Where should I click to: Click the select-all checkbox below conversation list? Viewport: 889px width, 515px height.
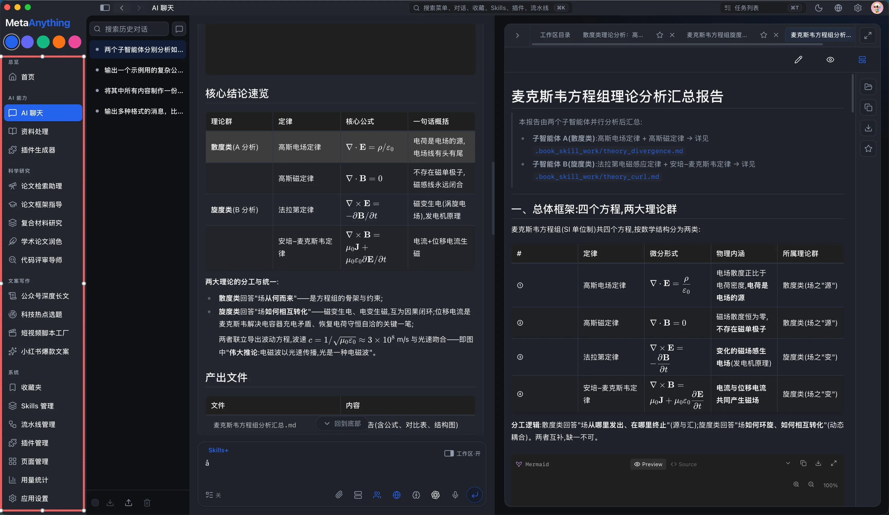pyautogui.click(x=95, y=503)
